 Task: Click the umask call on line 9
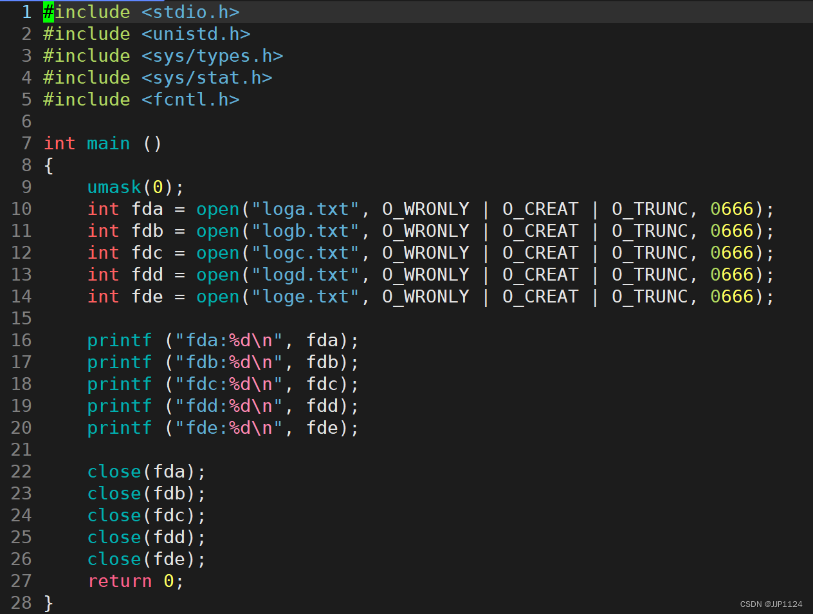[114, 187]
